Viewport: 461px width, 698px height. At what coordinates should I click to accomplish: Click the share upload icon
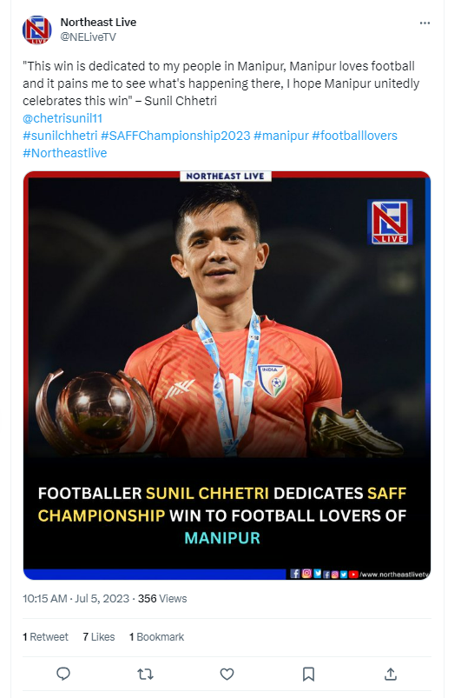391,674
